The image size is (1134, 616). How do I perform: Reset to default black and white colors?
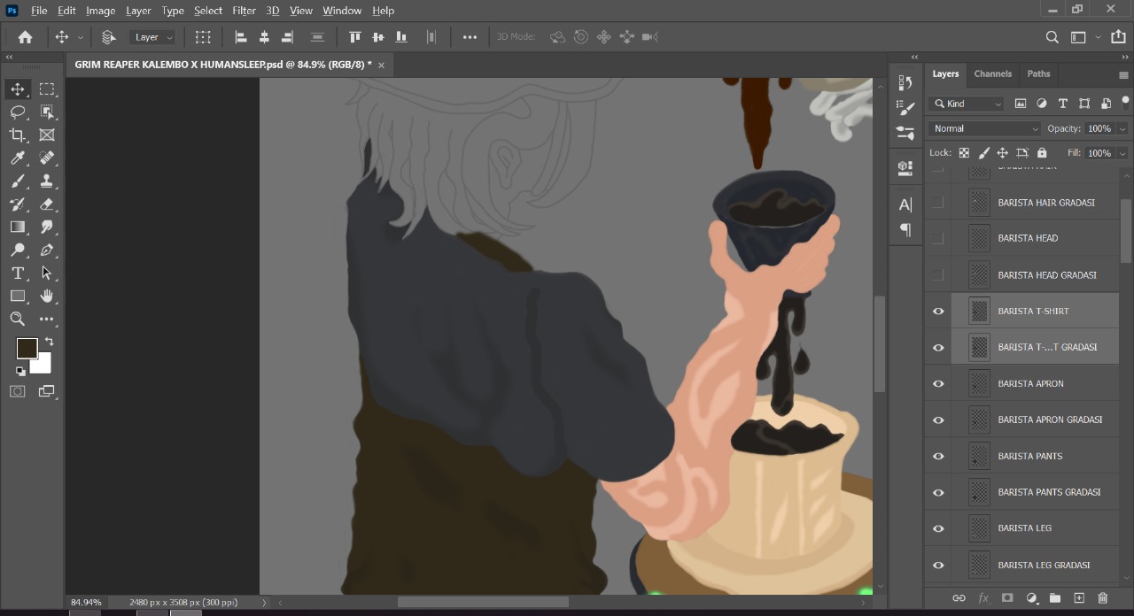click(x=20, y=371)
